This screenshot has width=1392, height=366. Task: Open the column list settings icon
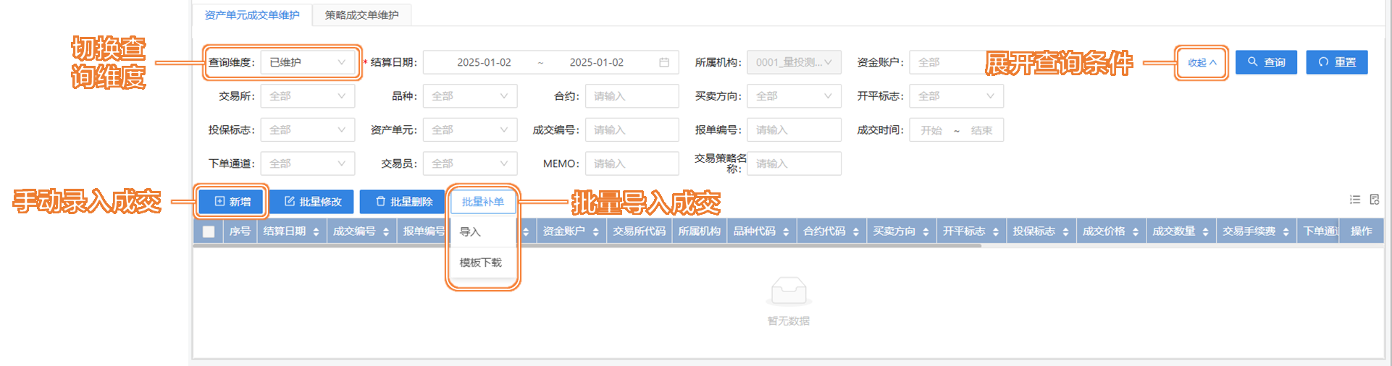1355,200
